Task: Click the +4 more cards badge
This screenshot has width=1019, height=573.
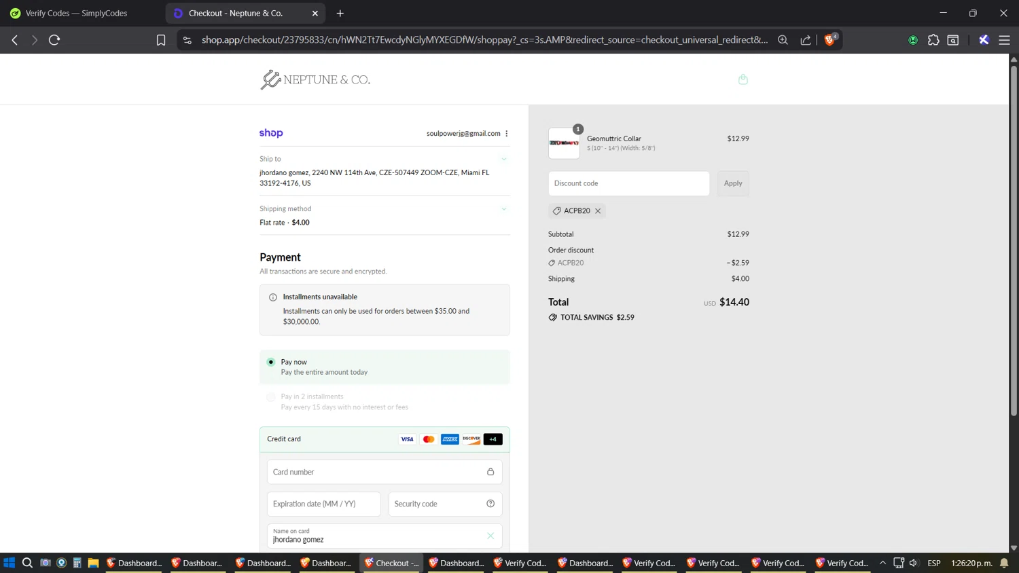Action: pyautogui.click(x=493, y=439)
